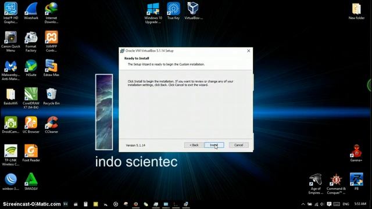The height and width of the screenshot is (209, 372).
Task: Open the Action Center notification icon
Action: pyautogui.click(x=329, y=204)
